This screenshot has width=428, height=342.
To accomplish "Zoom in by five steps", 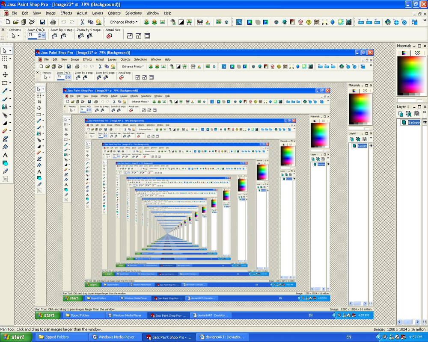I will (89, 36).
